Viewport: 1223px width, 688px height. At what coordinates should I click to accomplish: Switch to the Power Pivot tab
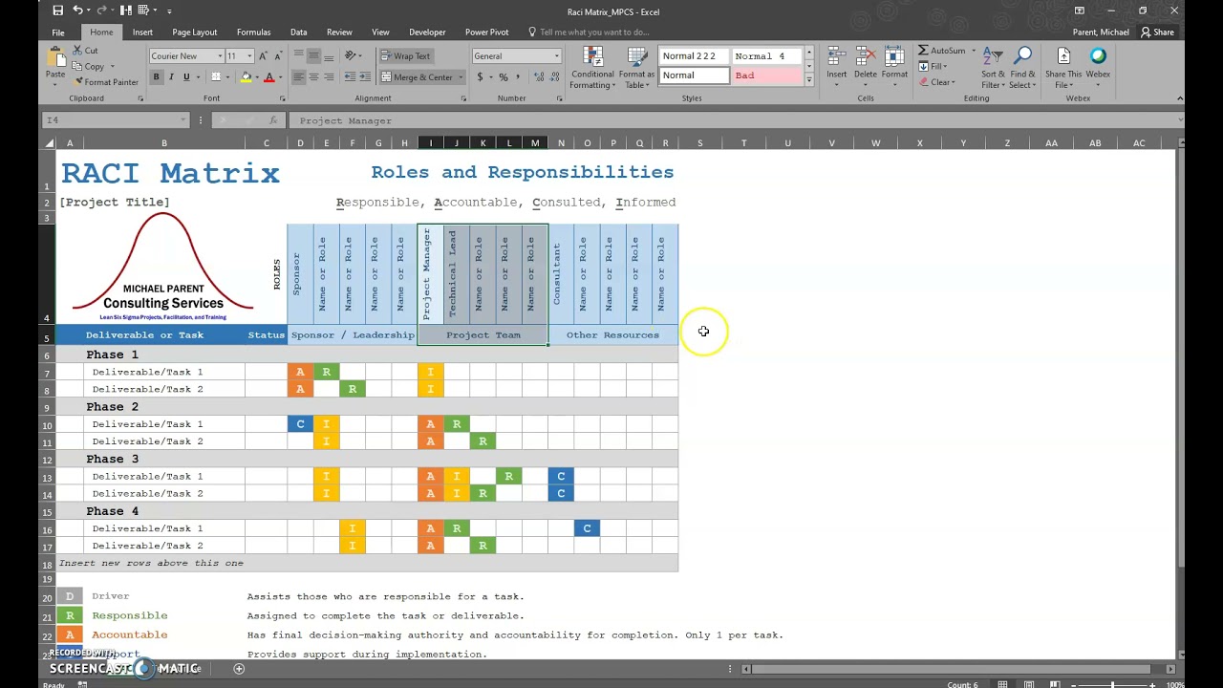487,32
